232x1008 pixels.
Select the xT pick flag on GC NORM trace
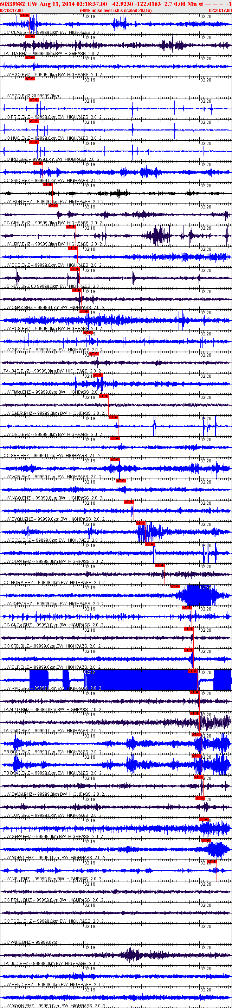point(160,565)
